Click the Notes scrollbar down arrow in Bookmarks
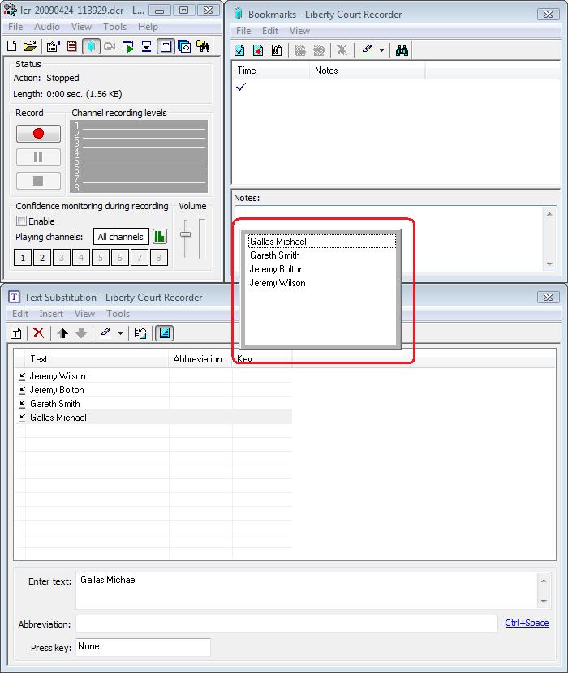 (549, 264)
